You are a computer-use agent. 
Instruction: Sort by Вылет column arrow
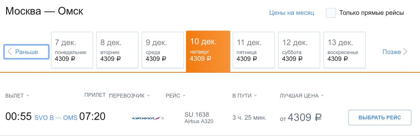[28, 96]
